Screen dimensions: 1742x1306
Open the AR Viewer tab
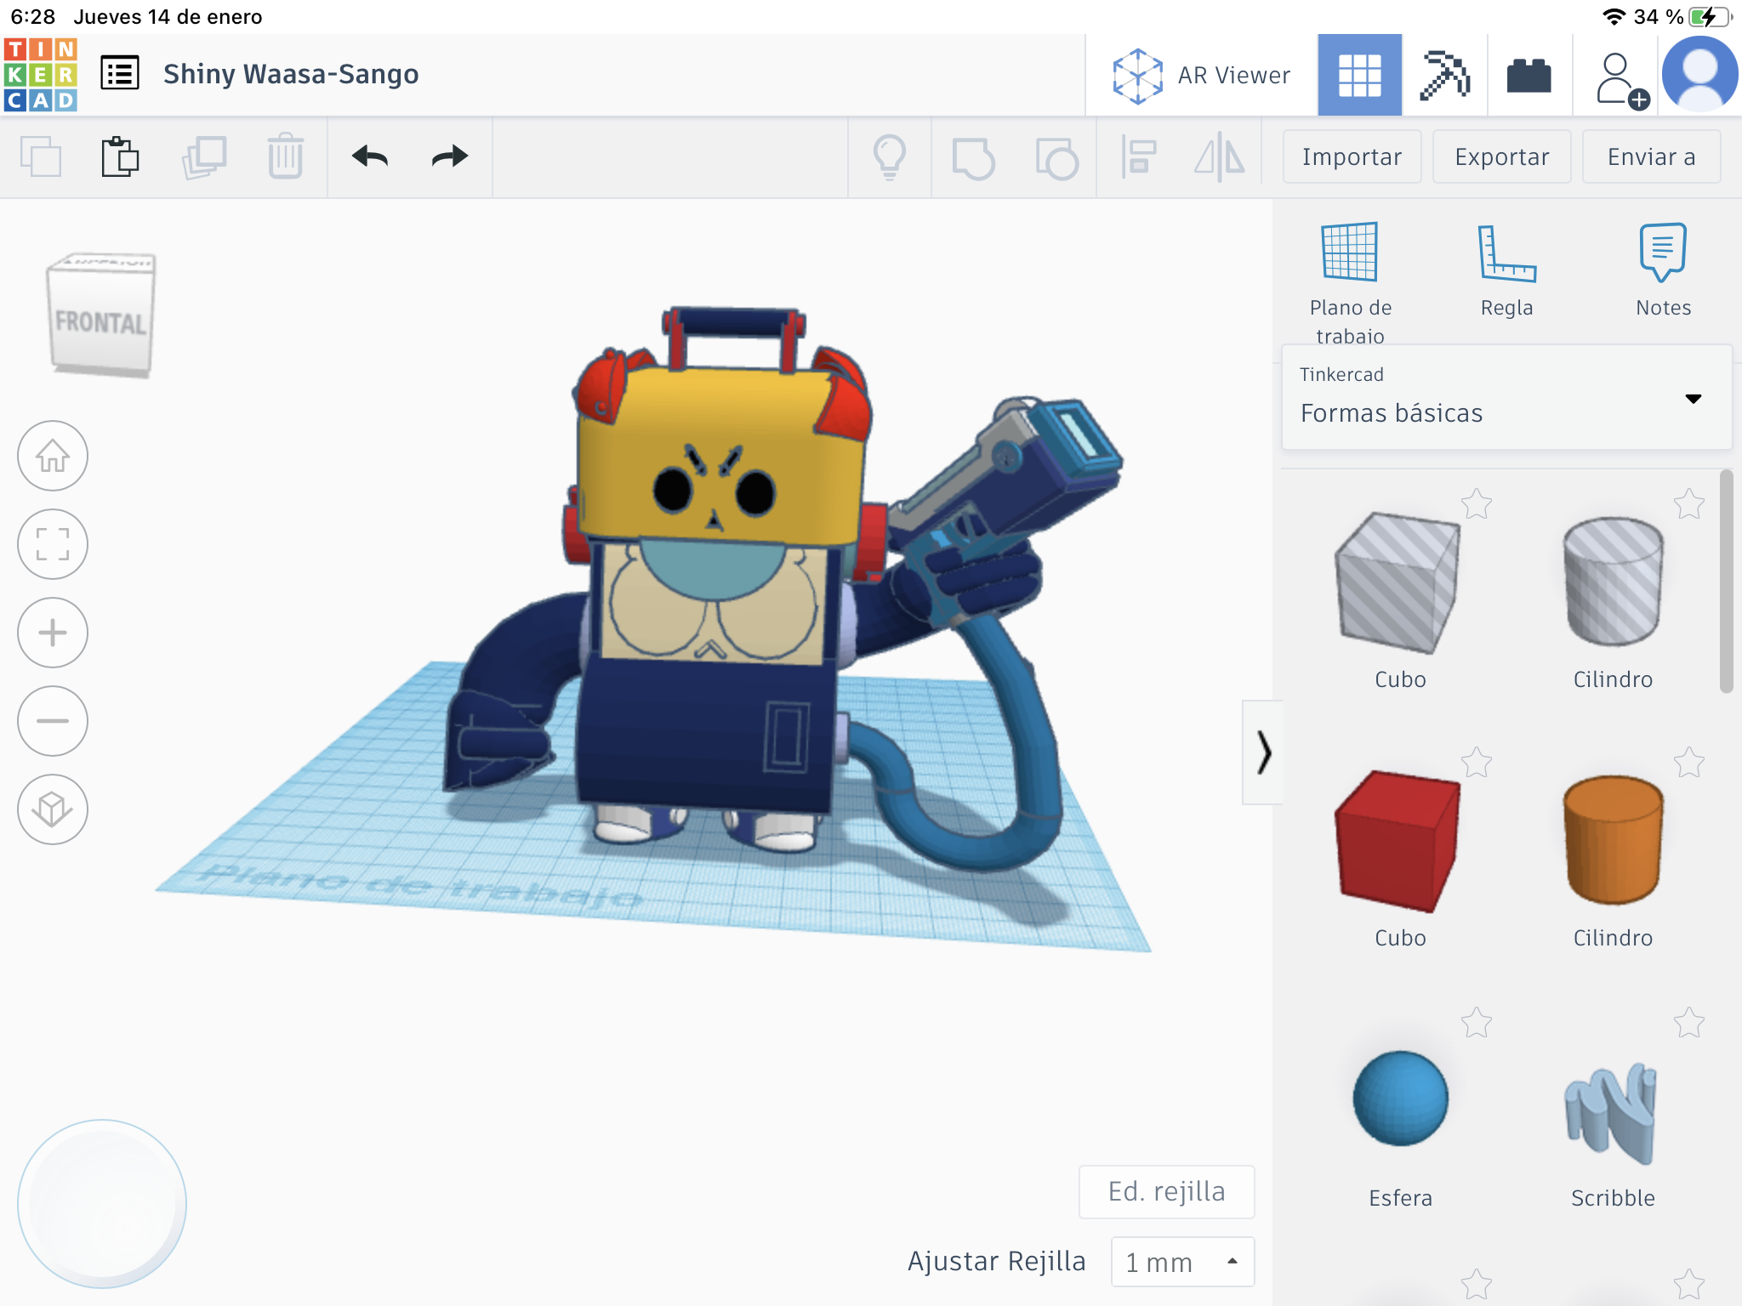[1201, 76]
